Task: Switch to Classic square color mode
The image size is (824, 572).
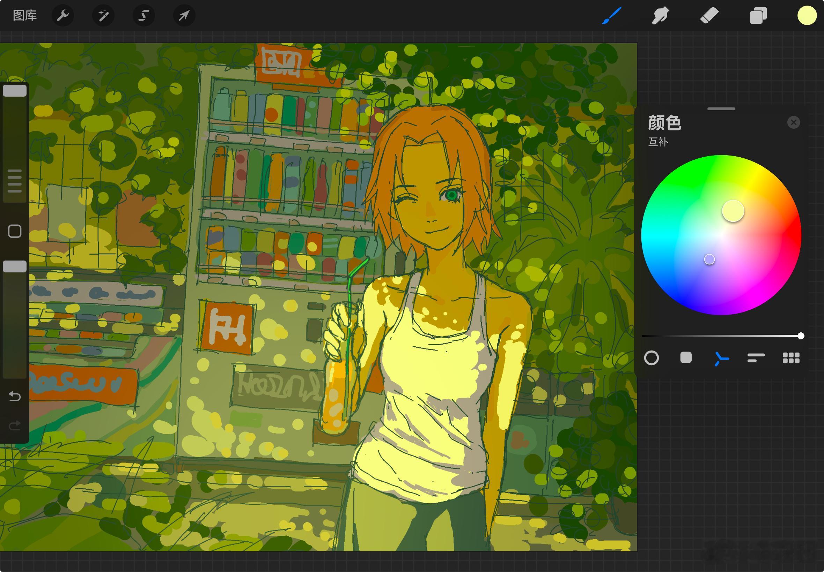Action: [686, 358]
